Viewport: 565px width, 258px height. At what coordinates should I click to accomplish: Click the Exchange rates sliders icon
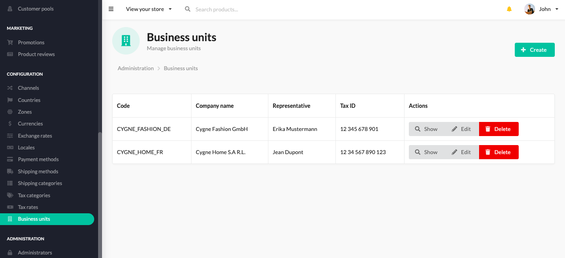10,136
